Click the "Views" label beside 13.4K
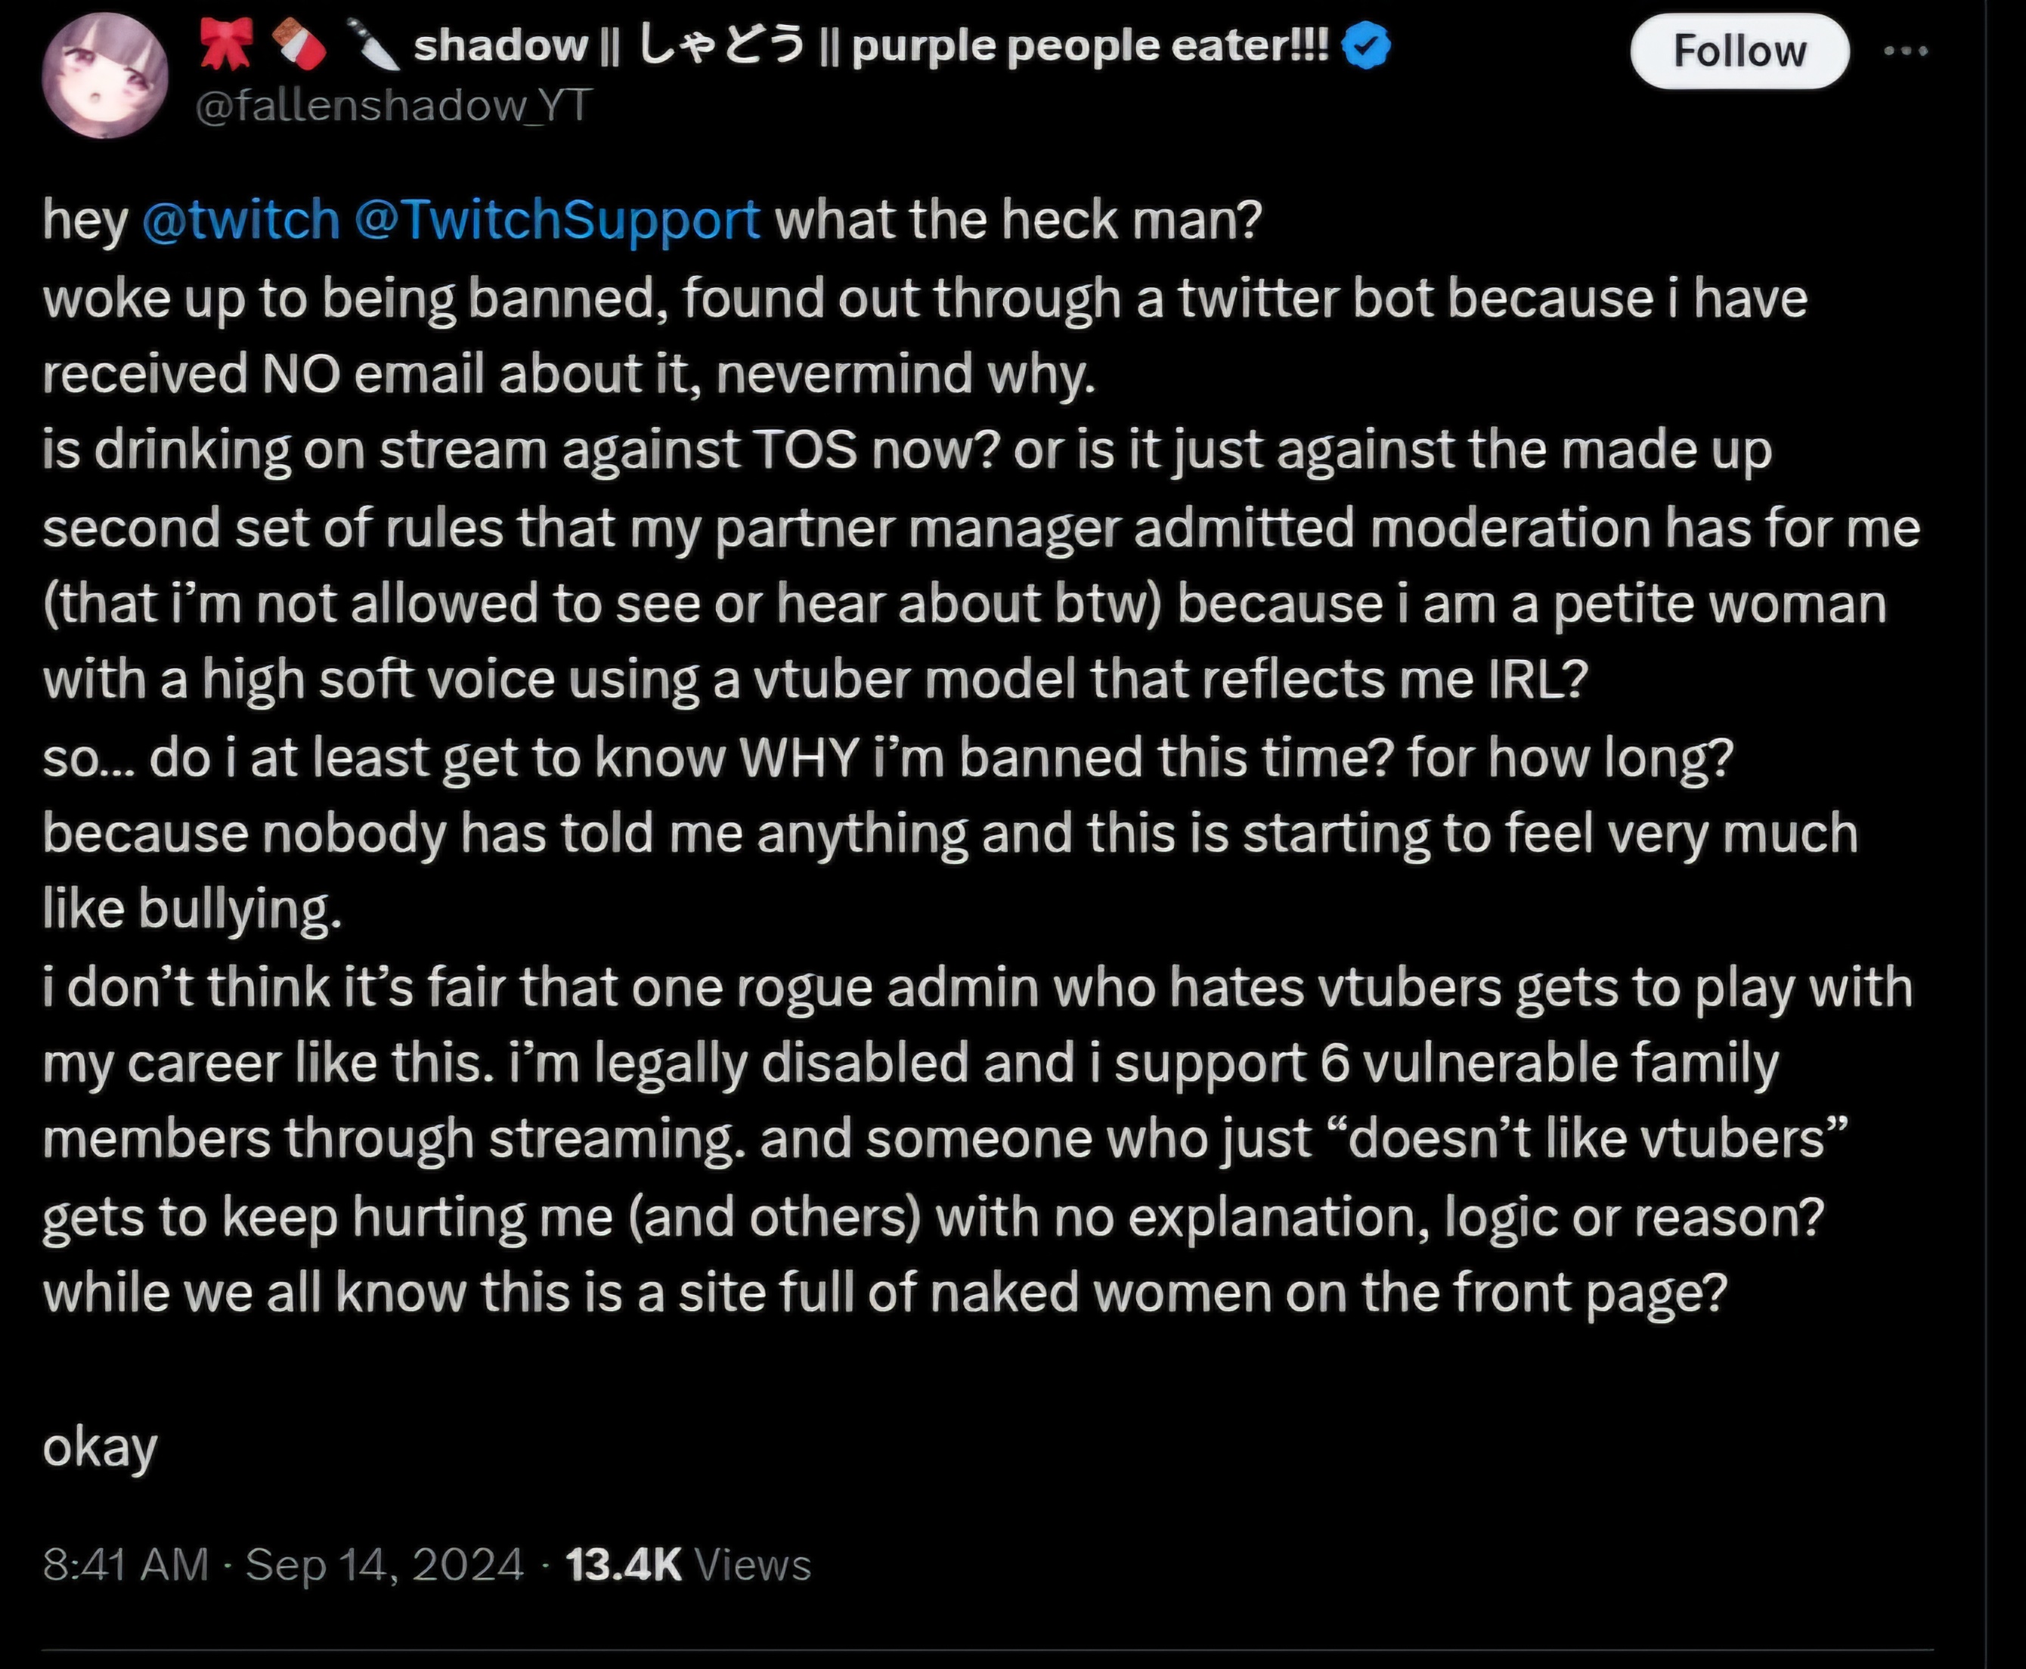The width and height of the screenshot is (2026, 1669). pos(753,1564)
